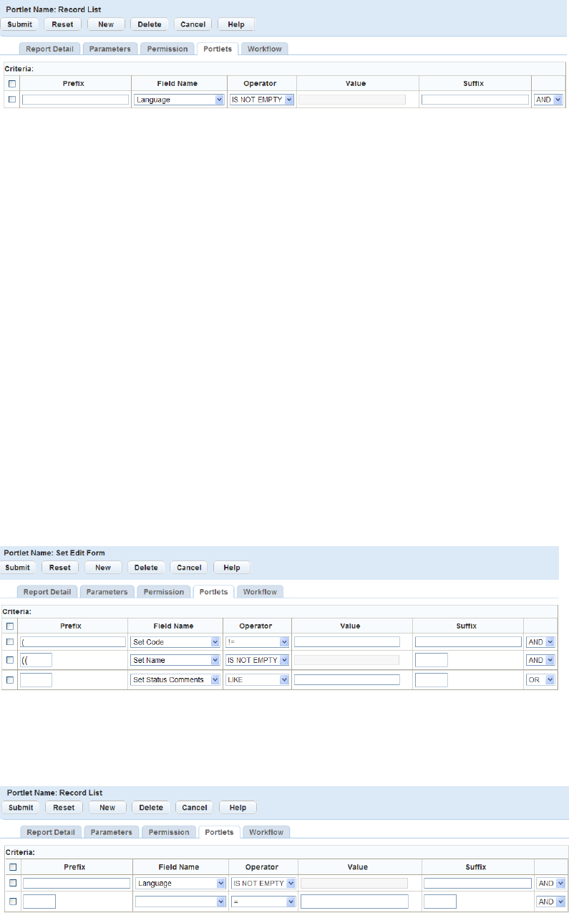
Task: Click Submit in the lower Record List portlet
Action: [x=21, y=808]
